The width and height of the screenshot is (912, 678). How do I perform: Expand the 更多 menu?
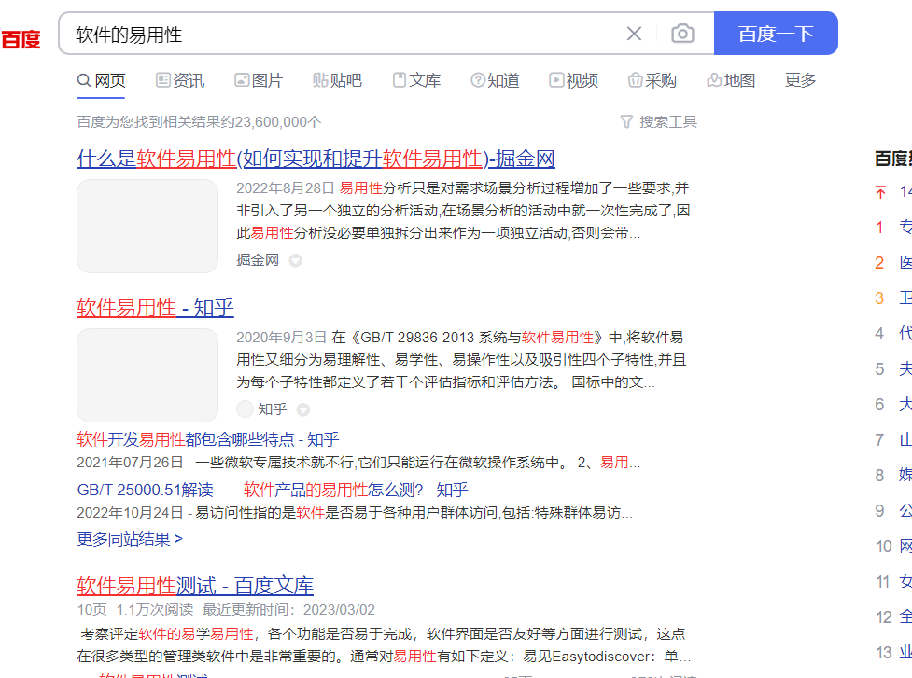(800, 80)
